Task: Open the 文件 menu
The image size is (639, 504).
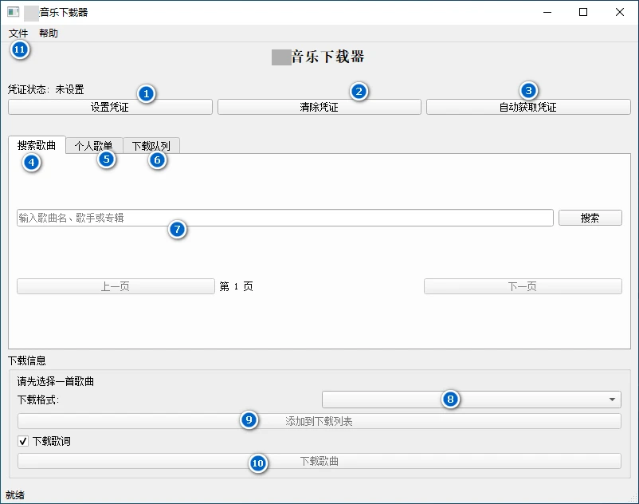Action: click(18, 33)
